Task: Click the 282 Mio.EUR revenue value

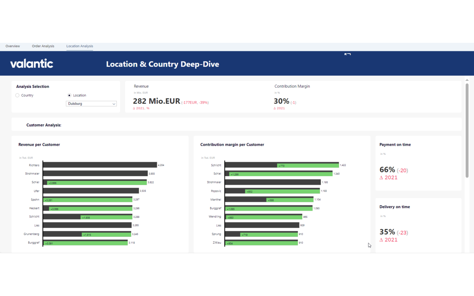Action: [x=156, y=101]
